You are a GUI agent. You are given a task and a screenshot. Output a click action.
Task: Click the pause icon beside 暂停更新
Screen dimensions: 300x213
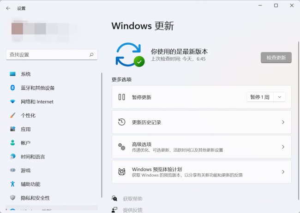coord(122,97)
